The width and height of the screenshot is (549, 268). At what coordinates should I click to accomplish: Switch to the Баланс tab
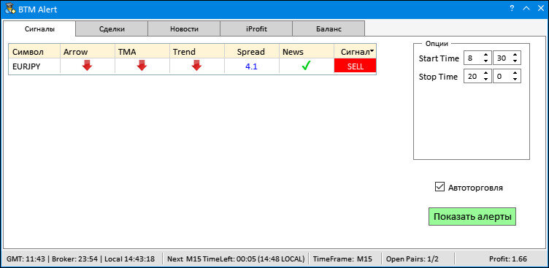click(x=329, y=28)
